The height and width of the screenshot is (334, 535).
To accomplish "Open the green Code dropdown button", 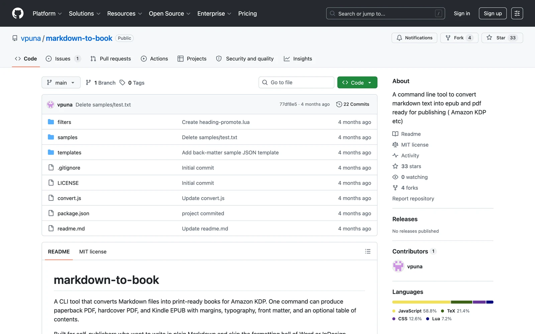I will point(357,82).
